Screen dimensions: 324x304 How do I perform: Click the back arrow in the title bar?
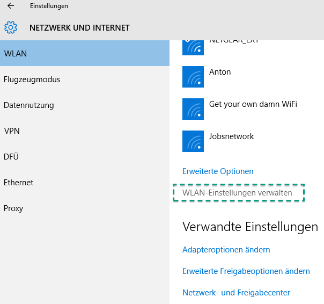11,6
